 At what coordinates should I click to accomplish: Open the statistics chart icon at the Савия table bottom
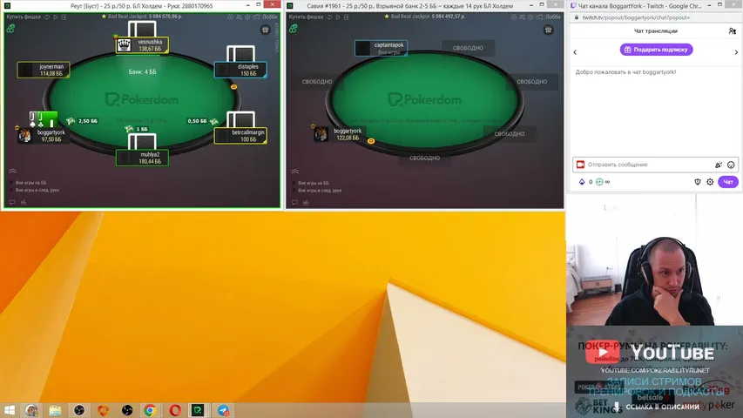coord(306,202)
